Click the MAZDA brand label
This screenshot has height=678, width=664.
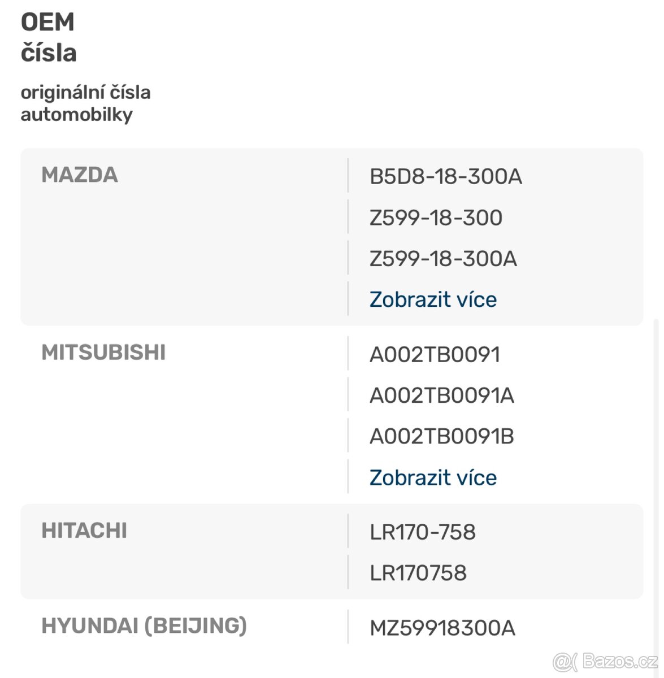pos(80,175)
